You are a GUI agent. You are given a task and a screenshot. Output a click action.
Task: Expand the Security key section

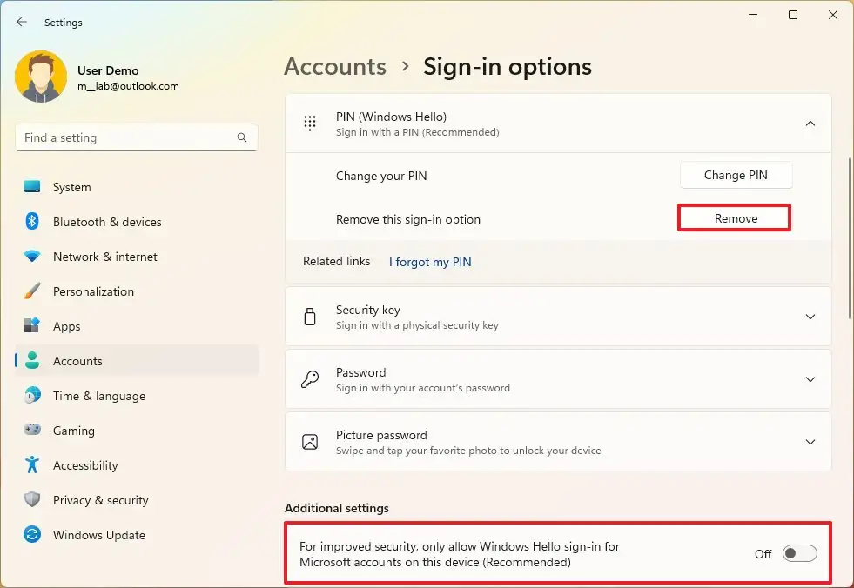810,317
